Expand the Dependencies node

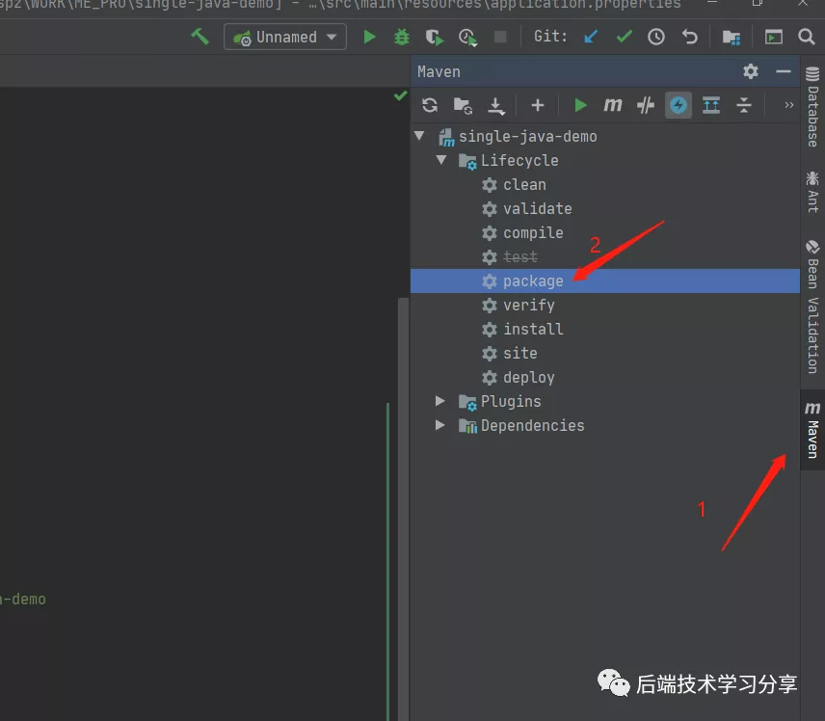pyautogui.click(x=440, y=425)
